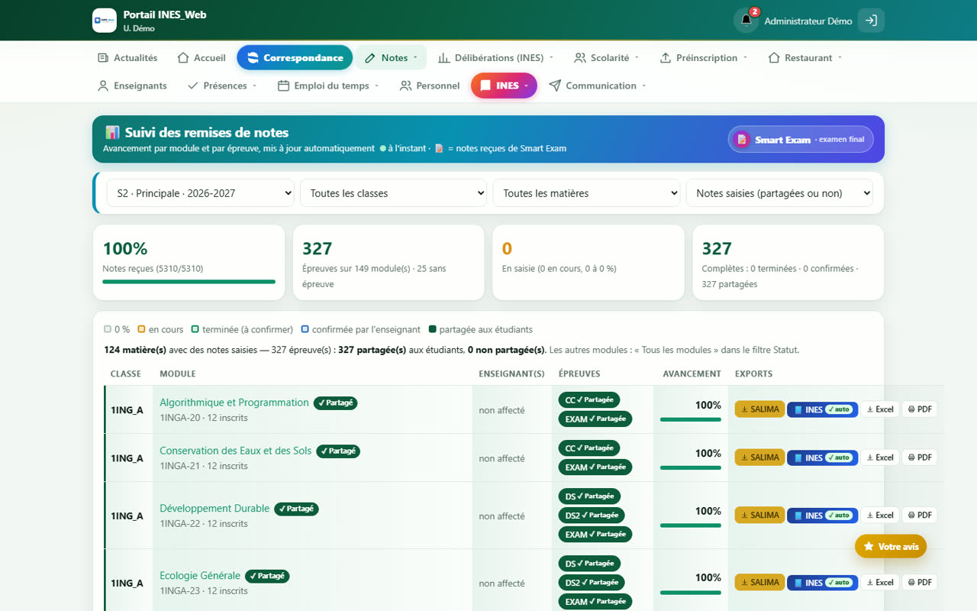
Task: Click the Personnel people icon
Action: pyautogui.click(x=406, y=86)
